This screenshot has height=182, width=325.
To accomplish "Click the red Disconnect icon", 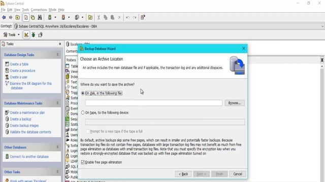I will coord(63,18).
